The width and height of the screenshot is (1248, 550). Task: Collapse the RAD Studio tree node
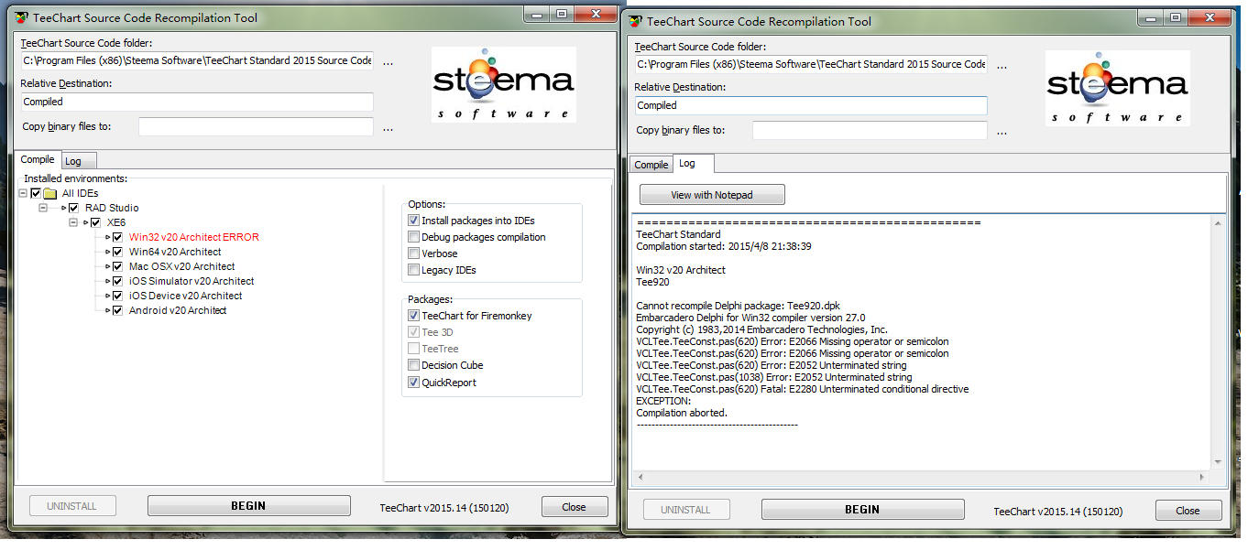(x=43, y=208)
